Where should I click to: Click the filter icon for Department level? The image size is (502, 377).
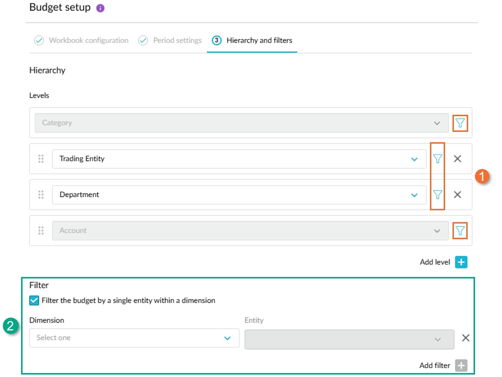[438, 195]
